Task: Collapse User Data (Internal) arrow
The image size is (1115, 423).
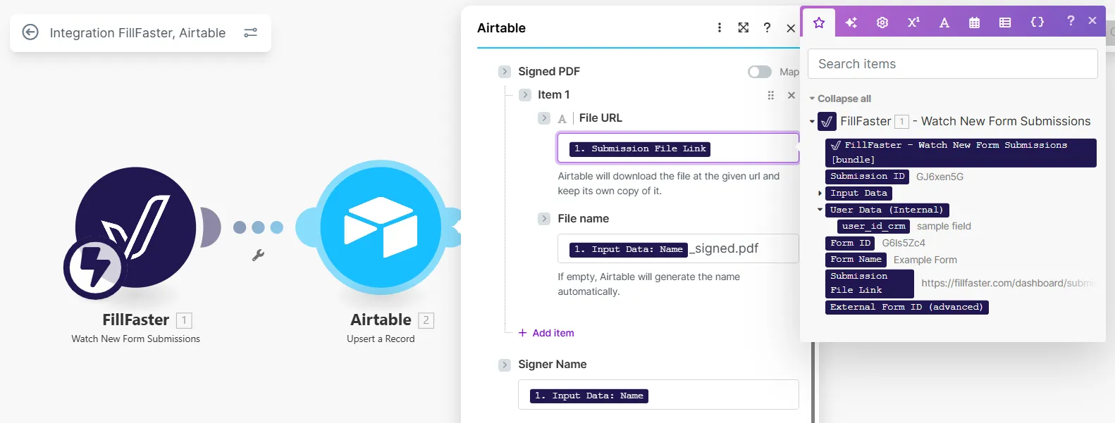Action: [820, 210]
